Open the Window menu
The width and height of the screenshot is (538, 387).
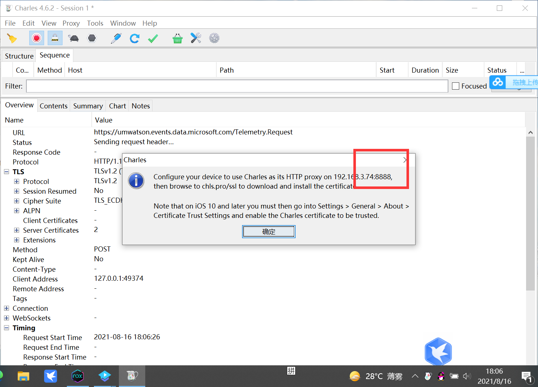(x=123, y=23)
